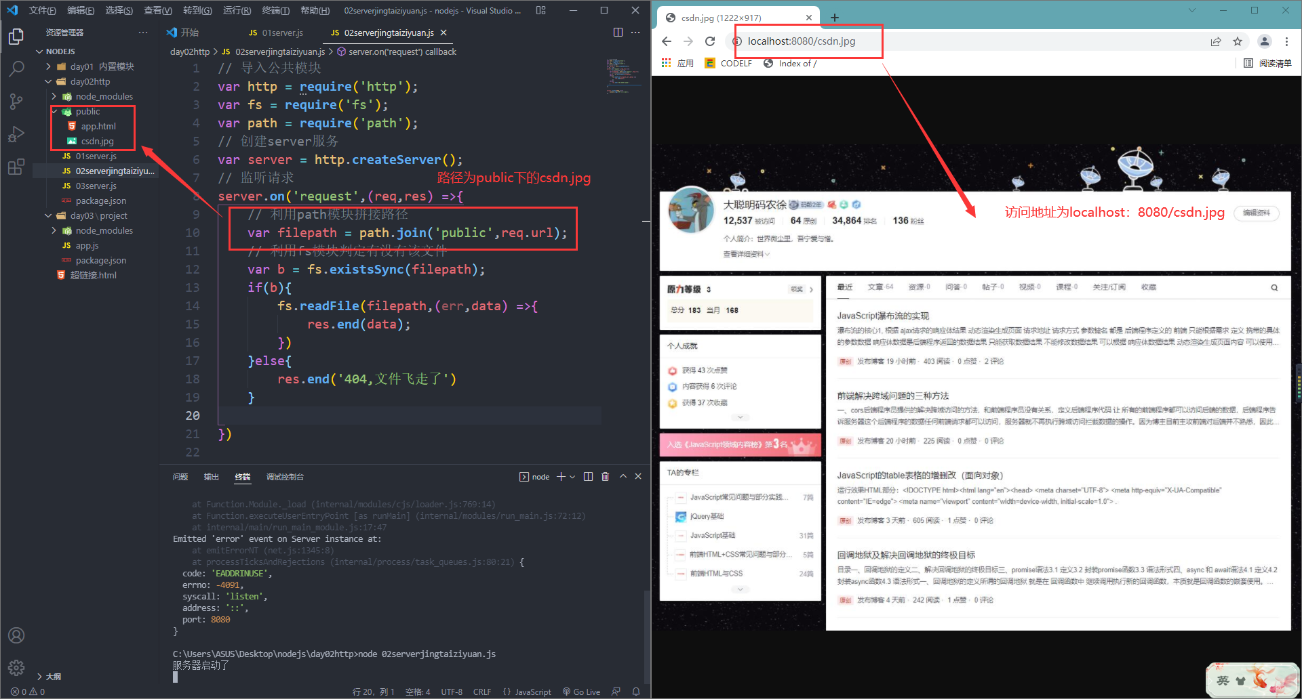The width and height of the screenshot is (1302, 699).
Task: Kill the terminal with trash icon
Action: click(606, 477)
